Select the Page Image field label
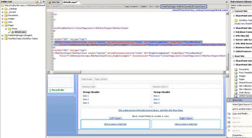The image size is (252, 138). [87, 79]
